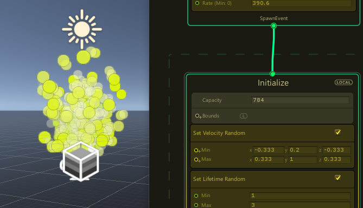The width and height of the screenshot is (363, 208).
Task: Disable the Set Velocity Random block checkbox
Action: click(337, 132)
